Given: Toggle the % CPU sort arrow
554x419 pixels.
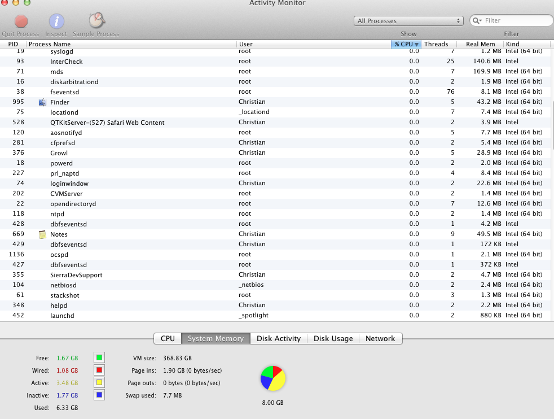Looking at the screenshot, I should click(416, 44).
